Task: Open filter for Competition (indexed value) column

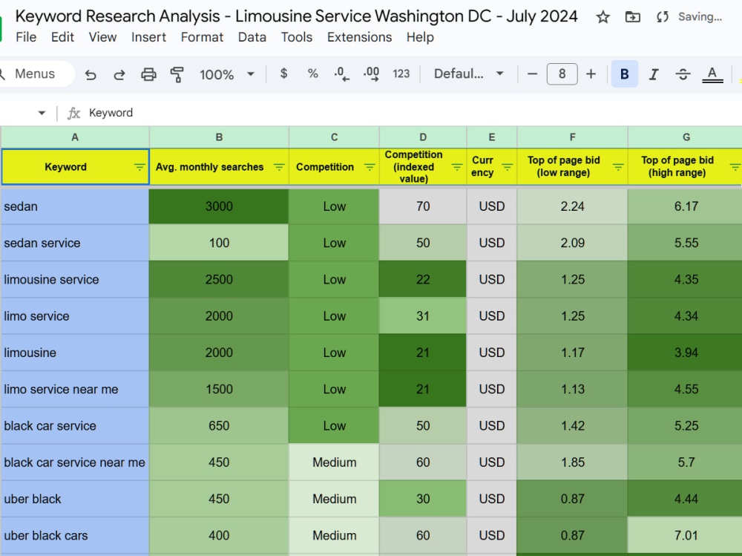Action: (x=456, y=167)
